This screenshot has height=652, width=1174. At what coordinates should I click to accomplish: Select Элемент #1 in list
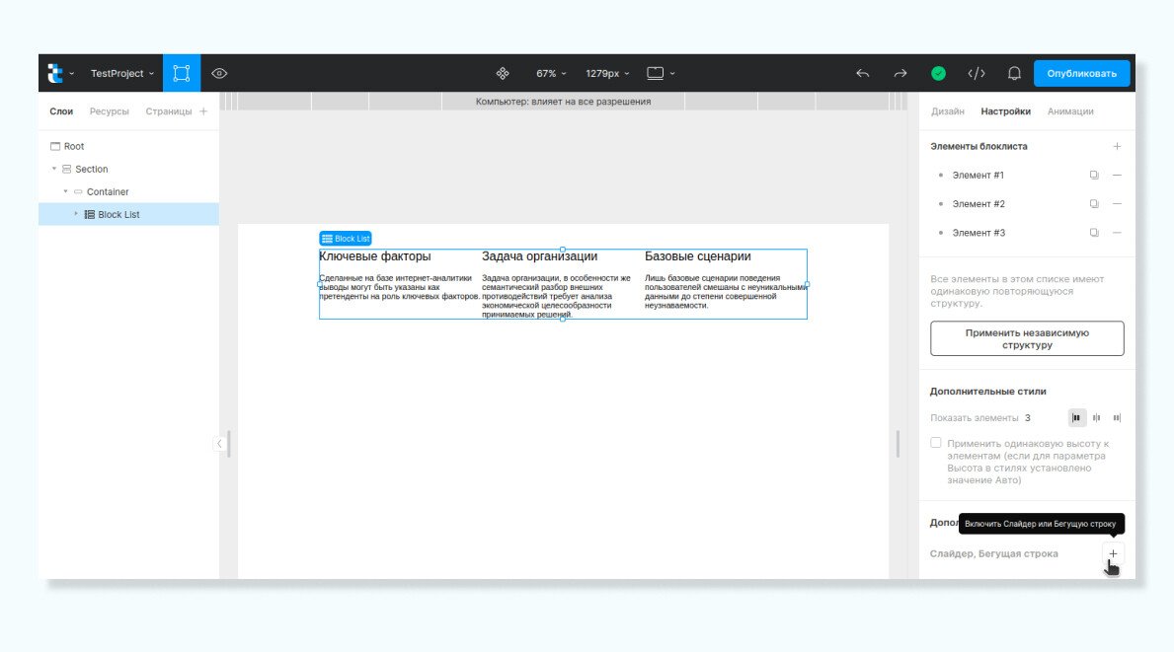click(x=978, y=175)
